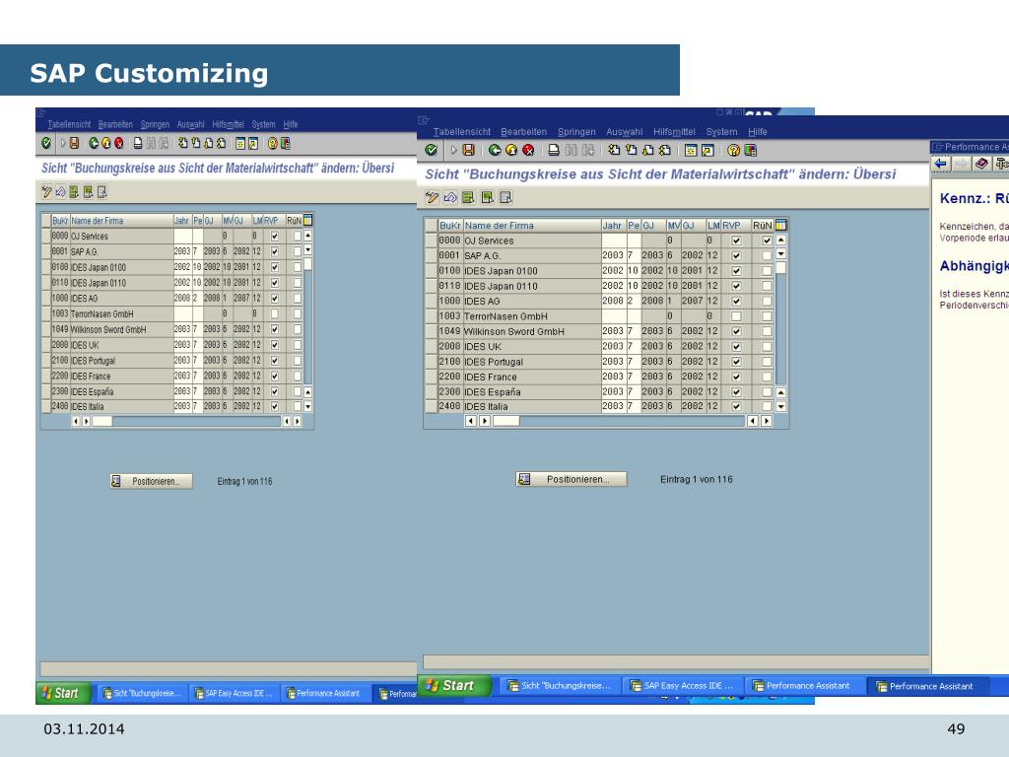Click the red Cancel icon in left window
The width and height of the screenshot is (1009, 757).
[119, 143]
